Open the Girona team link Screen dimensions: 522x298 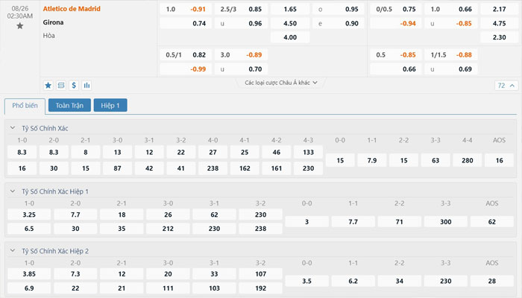click(x=53, y=22)
